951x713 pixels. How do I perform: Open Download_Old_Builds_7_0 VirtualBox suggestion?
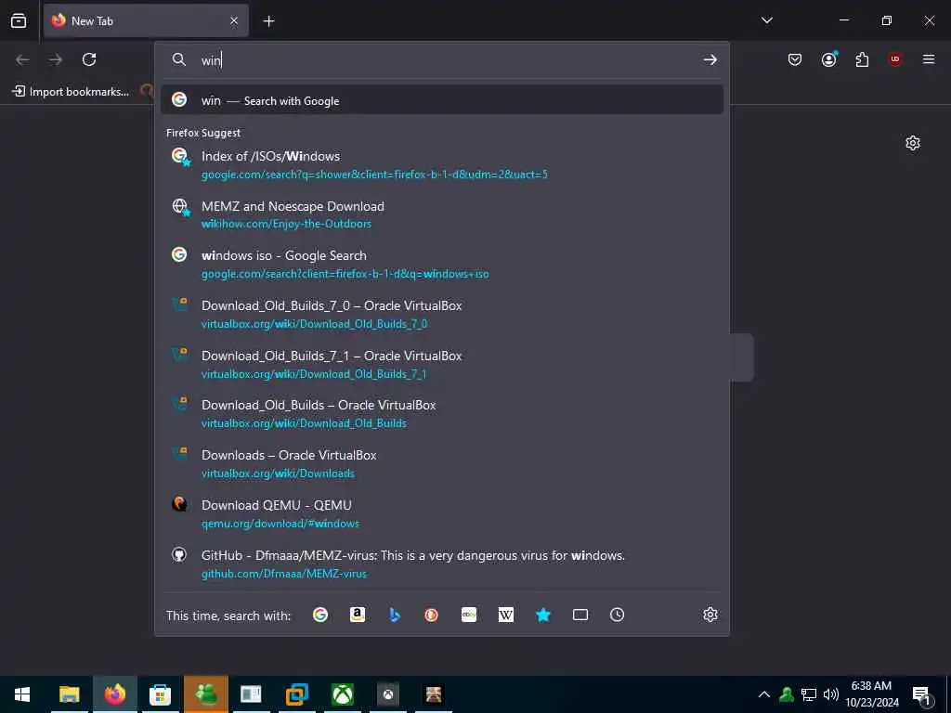click(x=442, y=314)
